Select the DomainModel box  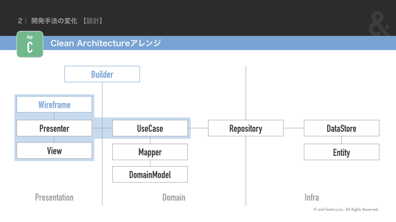[150, 174]
